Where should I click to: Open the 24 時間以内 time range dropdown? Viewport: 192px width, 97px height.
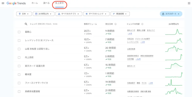click(44, 14)
